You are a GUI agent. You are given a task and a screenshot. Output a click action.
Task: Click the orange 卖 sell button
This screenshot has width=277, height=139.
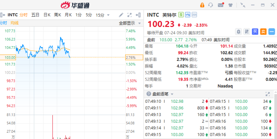click(x=263, y=32)
